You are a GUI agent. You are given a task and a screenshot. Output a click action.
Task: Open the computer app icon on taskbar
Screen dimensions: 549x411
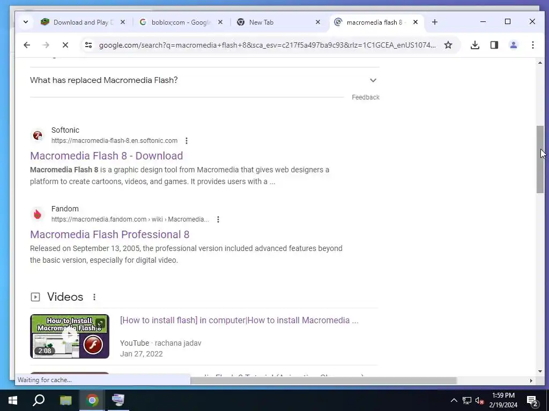pos(118,400)
